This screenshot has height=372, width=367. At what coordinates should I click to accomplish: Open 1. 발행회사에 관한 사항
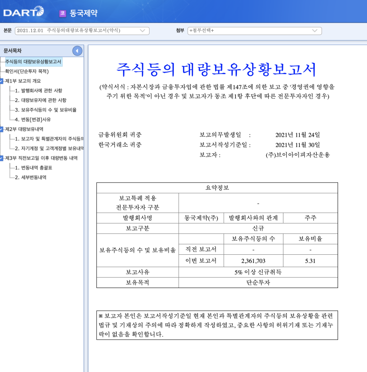pyautogui.click(x=38, y=91)
